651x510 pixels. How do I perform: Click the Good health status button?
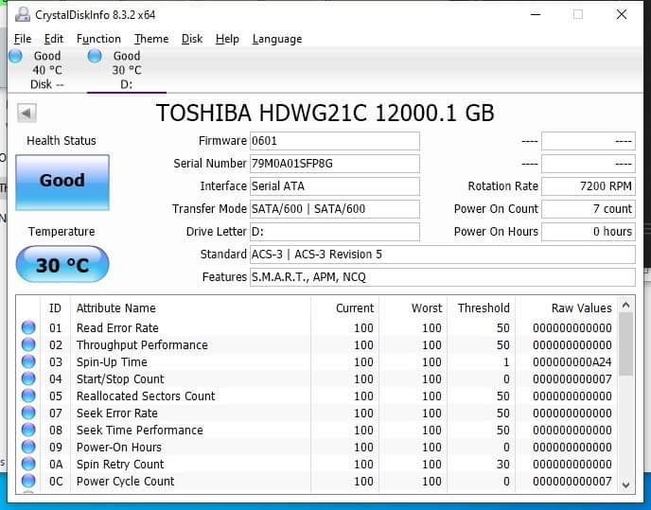[62, 181]
